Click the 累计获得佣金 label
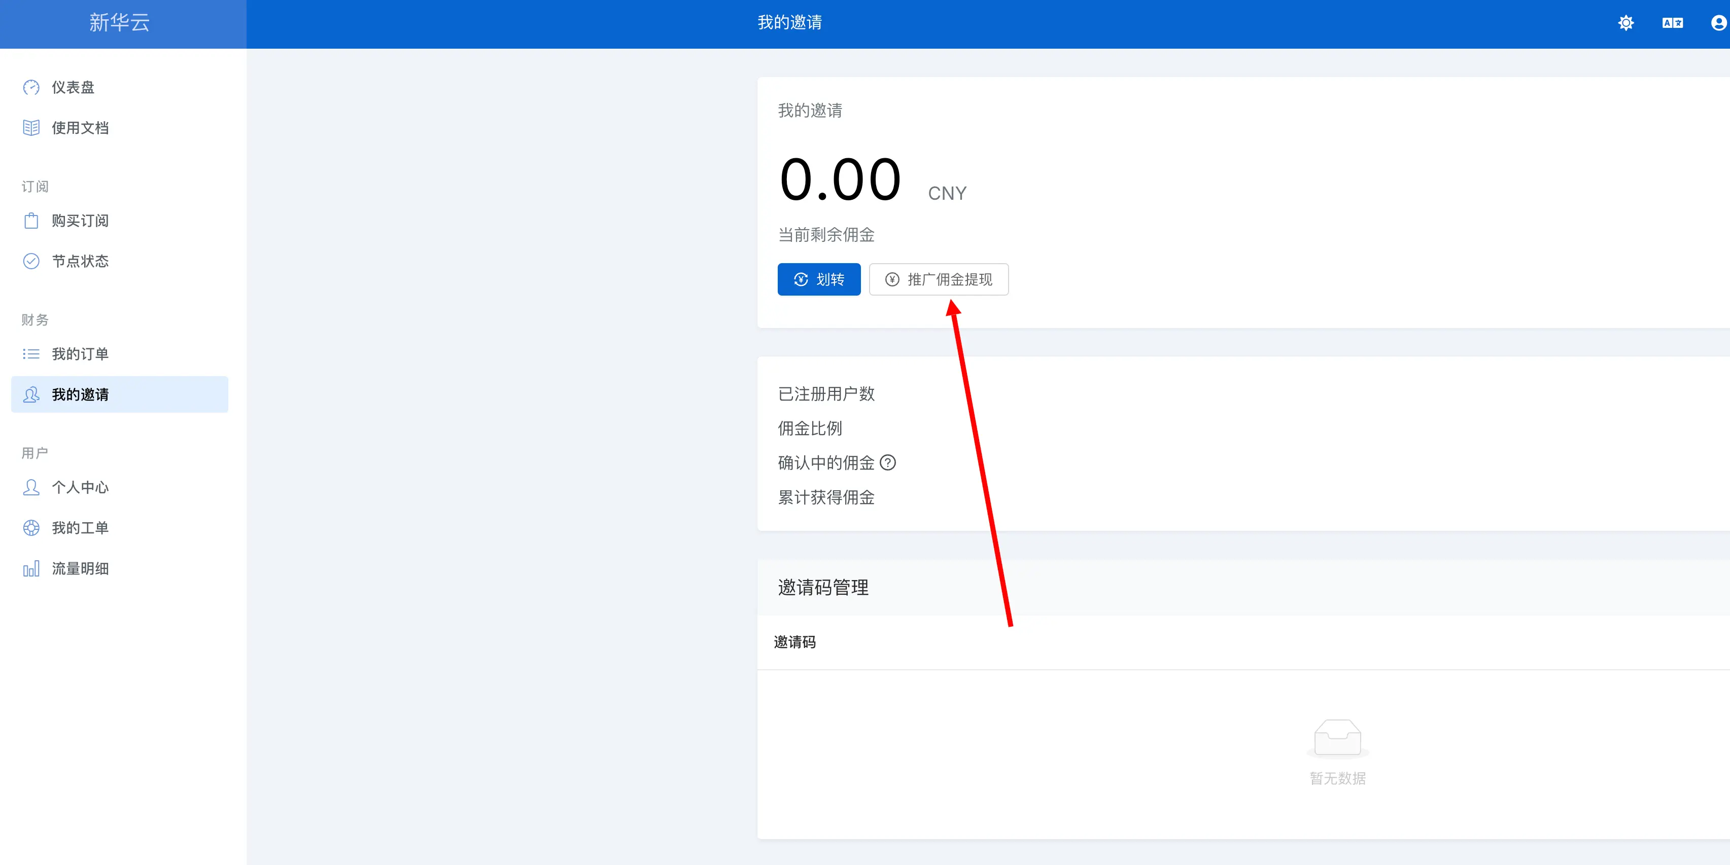The image size is (1730, 865). point(826,497)
